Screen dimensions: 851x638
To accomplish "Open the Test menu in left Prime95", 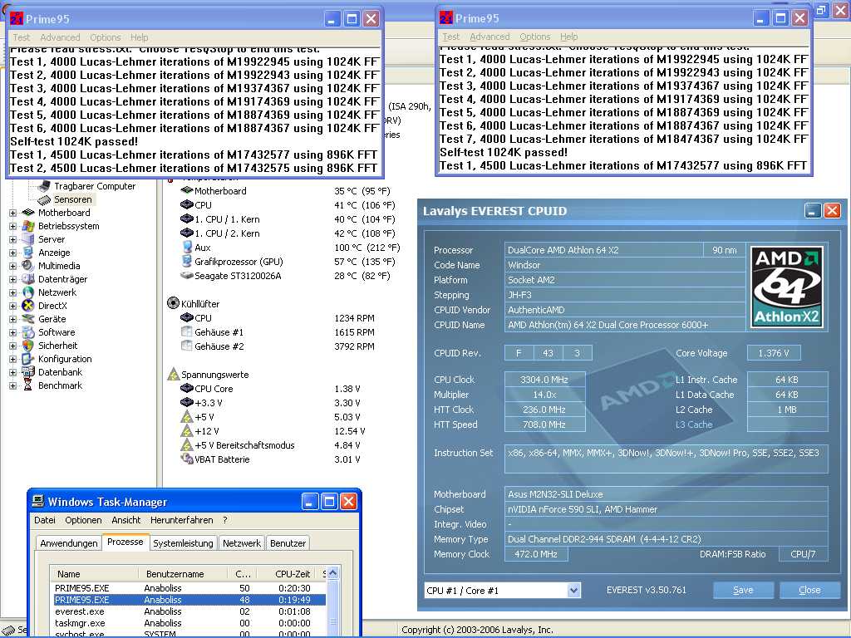I will [21, 37].
